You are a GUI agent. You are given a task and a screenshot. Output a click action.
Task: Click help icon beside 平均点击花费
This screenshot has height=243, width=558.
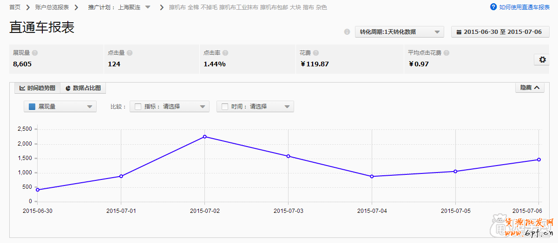[x=446, y=53]
